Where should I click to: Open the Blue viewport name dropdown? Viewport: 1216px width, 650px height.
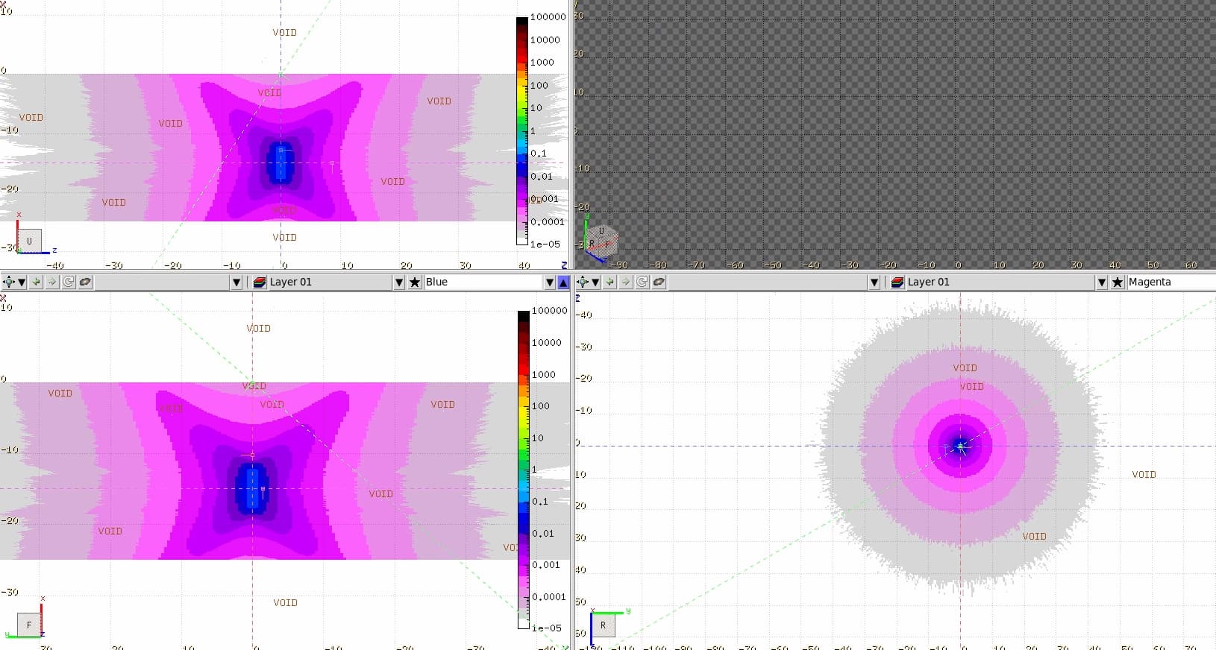(x=550, y=283)
